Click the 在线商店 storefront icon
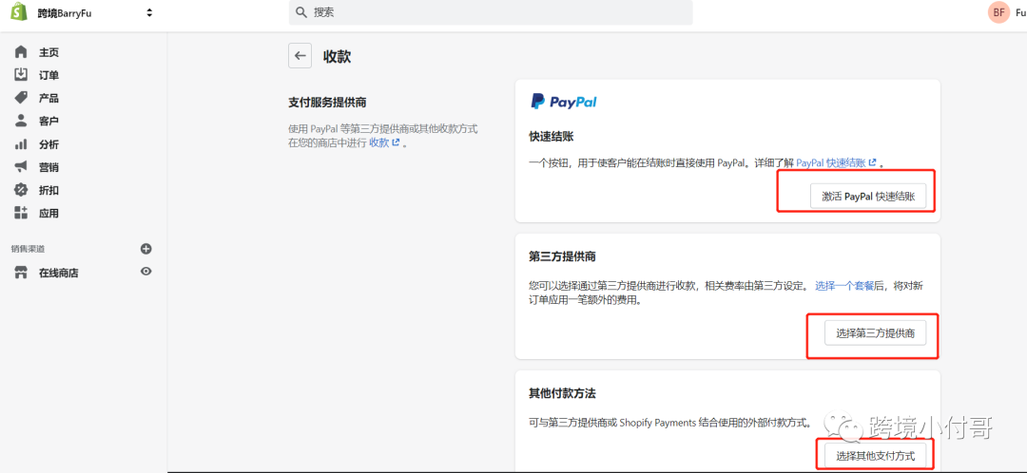This screenshot has width=1027, height=473. (21, 273)
